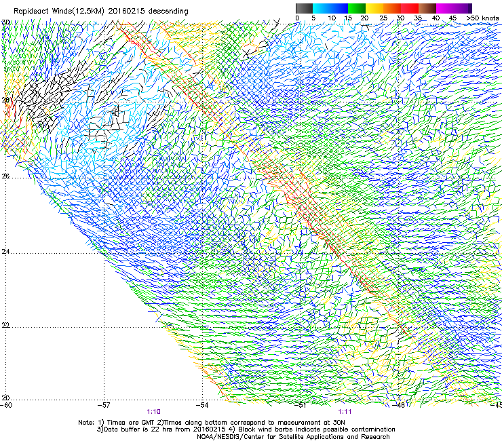The image size is (502, 441).
Task: Click the latitude label '26' on left axis
Action: [5, 176]
